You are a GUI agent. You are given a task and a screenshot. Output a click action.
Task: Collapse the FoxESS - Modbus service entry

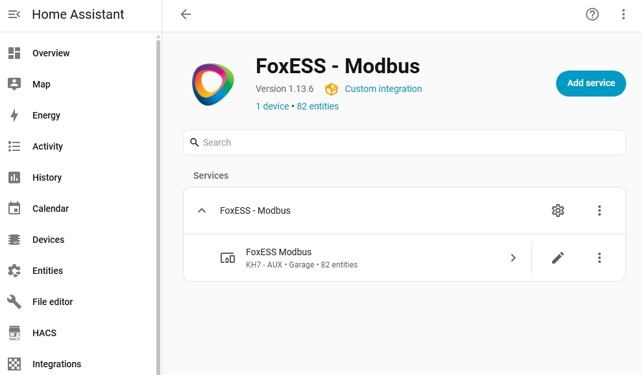pyautogui.click(x=202, y=210)
